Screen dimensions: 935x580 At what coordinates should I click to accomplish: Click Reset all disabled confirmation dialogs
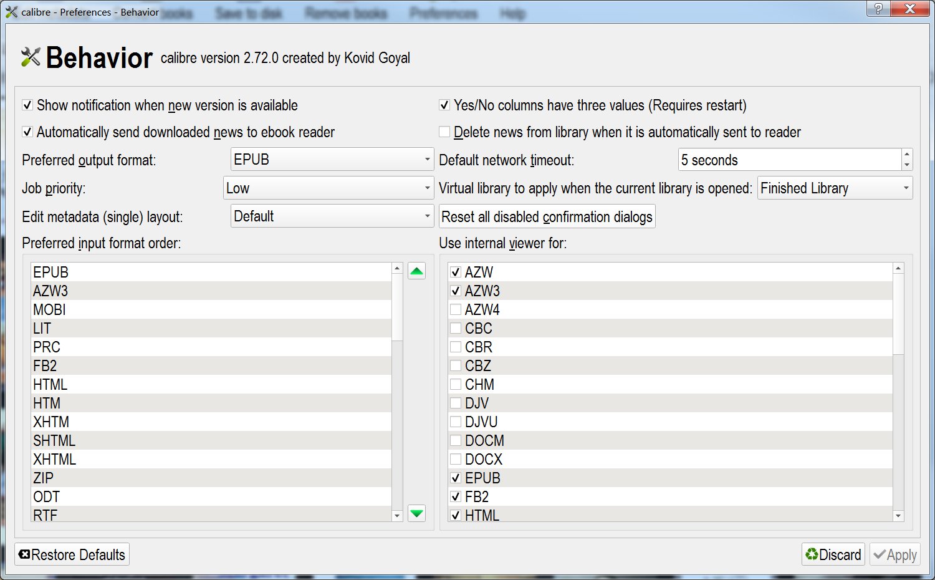(547, 216)
